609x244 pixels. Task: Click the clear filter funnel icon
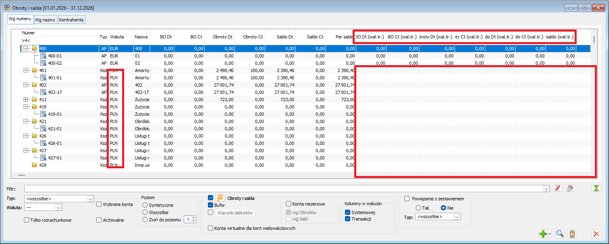pos(558,188)
